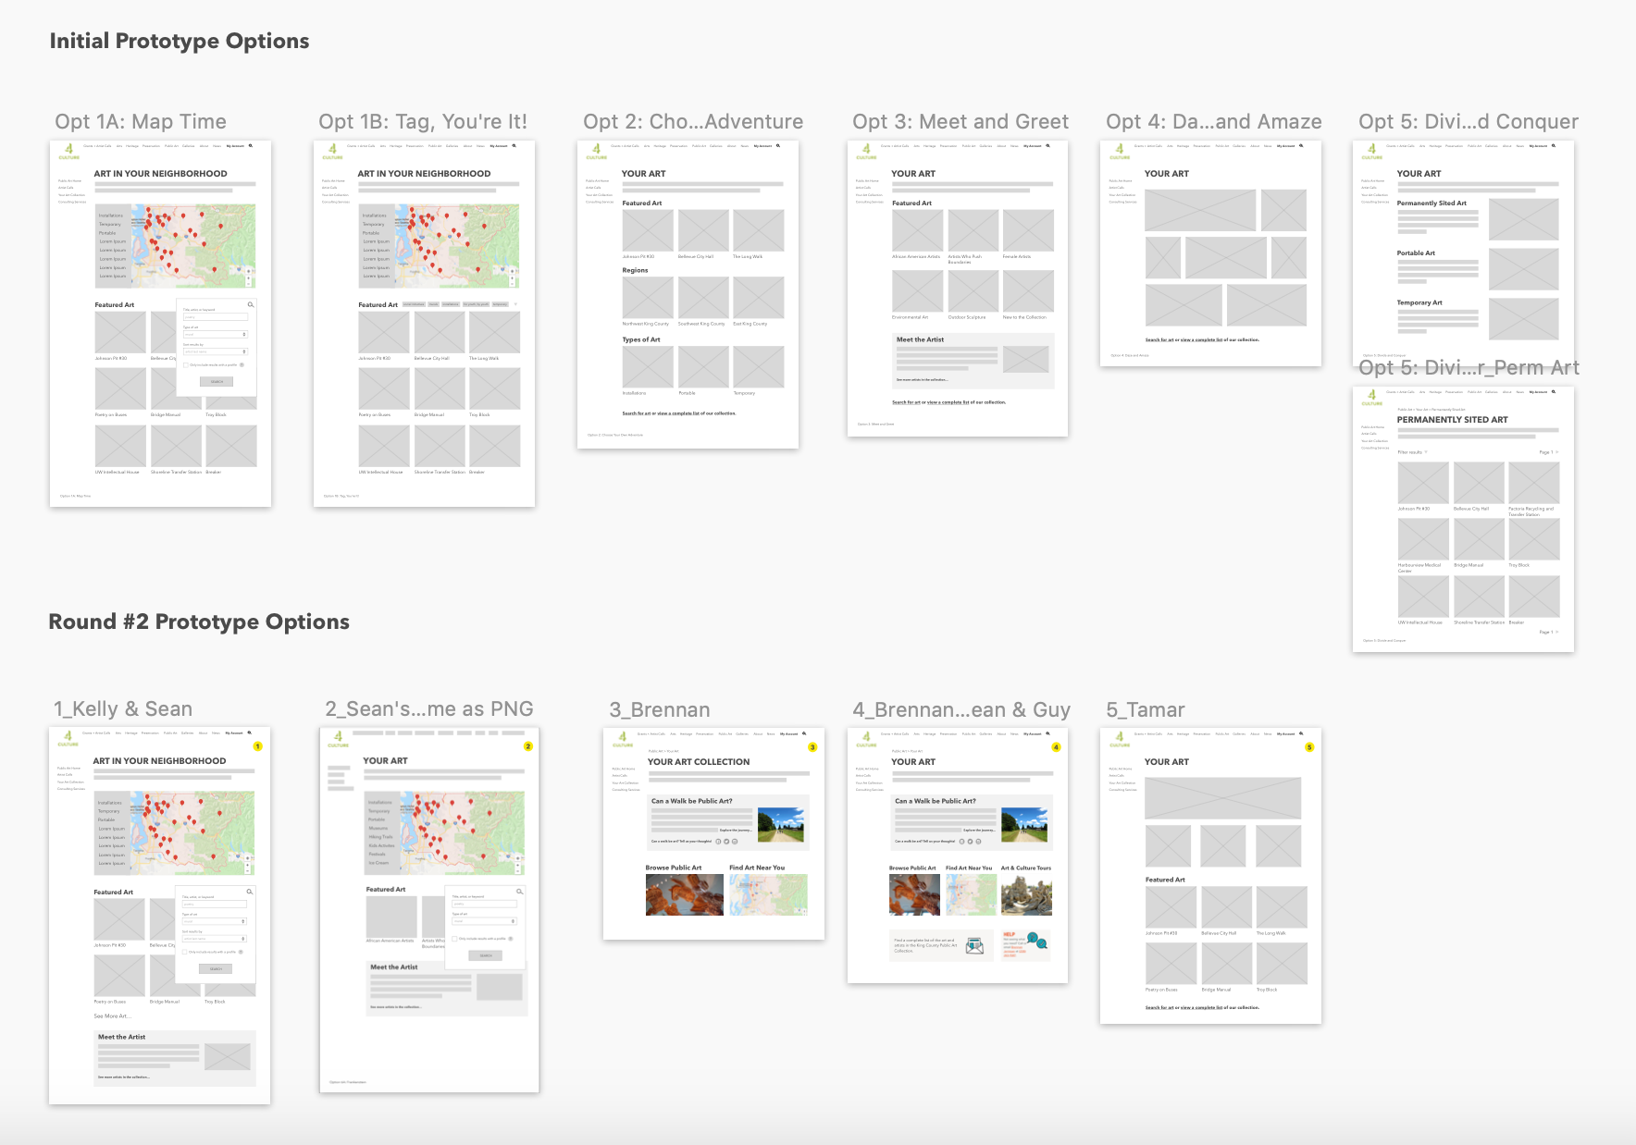Click 'Portable Art' label in Opt 5 Conquer
This screenshot has height=1145, width=1636.
click(1416, 253)
